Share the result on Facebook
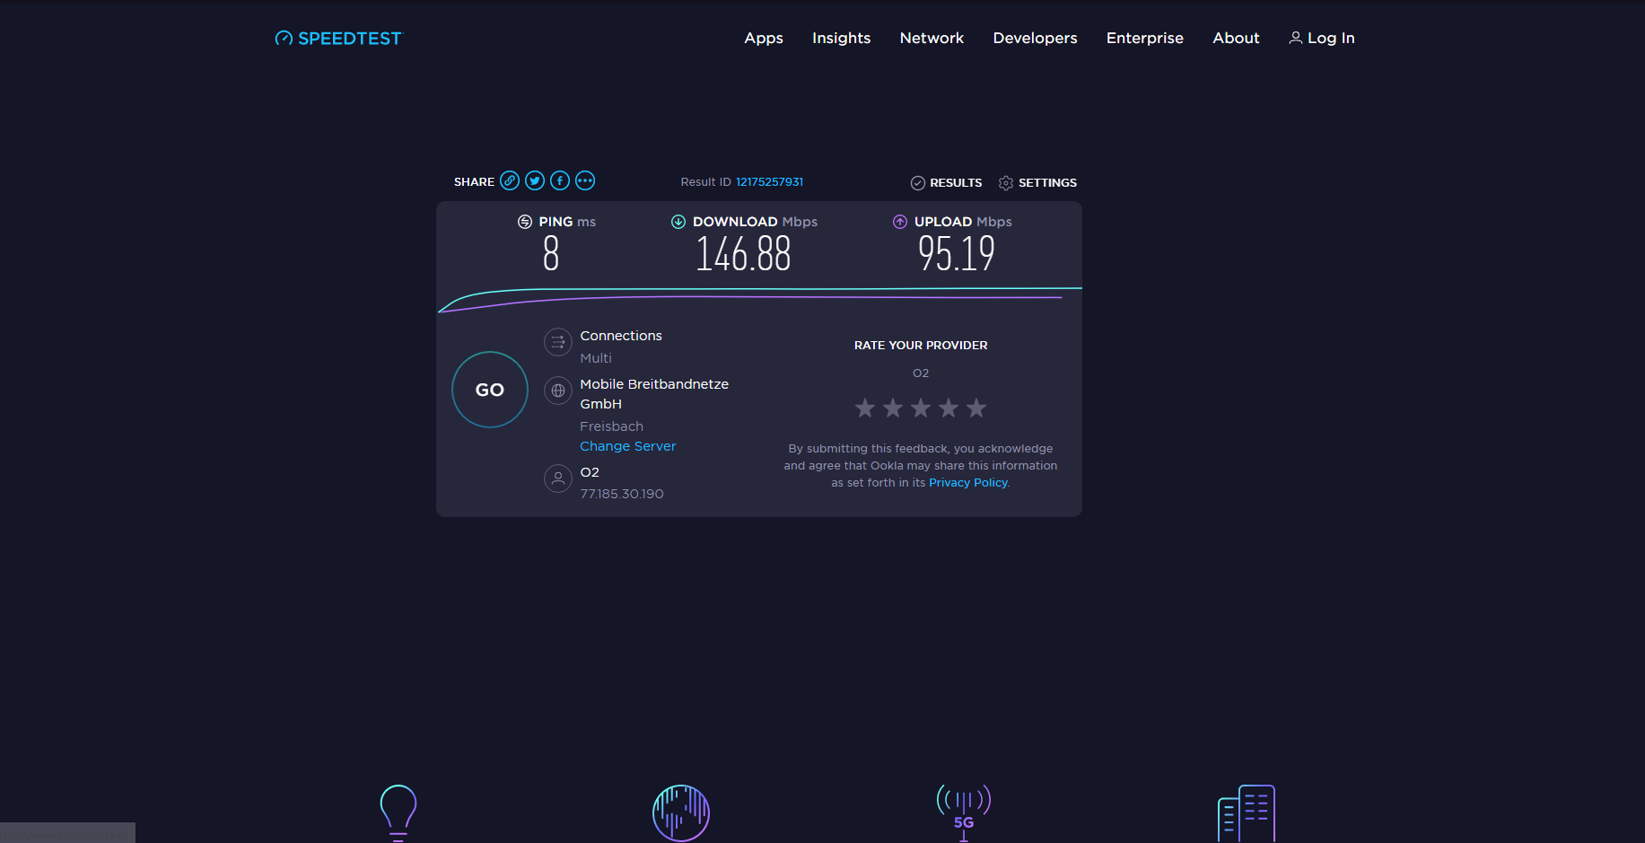This screenshot has height=843, width=1645. 560,180
